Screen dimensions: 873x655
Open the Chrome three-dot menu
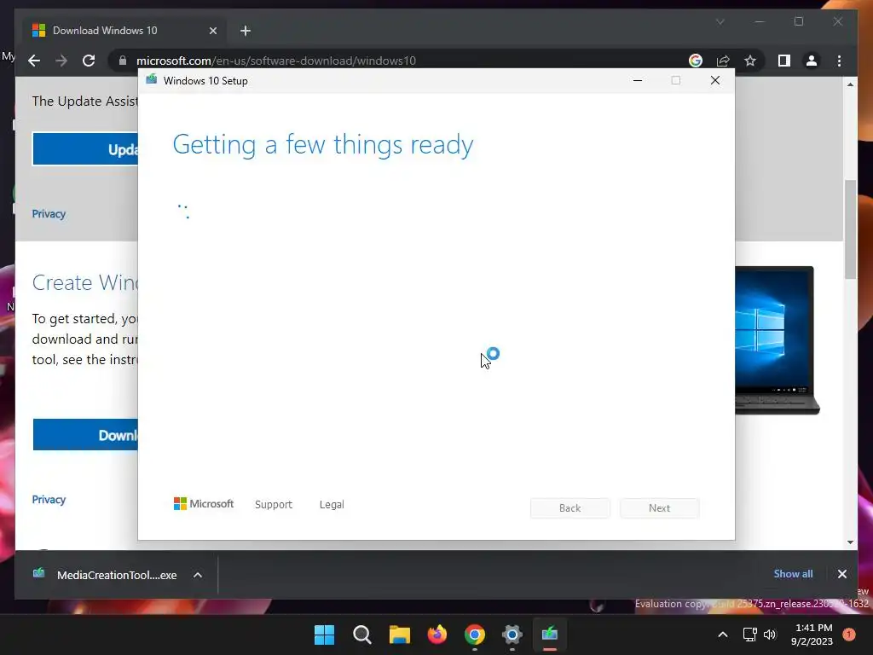(x=839, y=61)
